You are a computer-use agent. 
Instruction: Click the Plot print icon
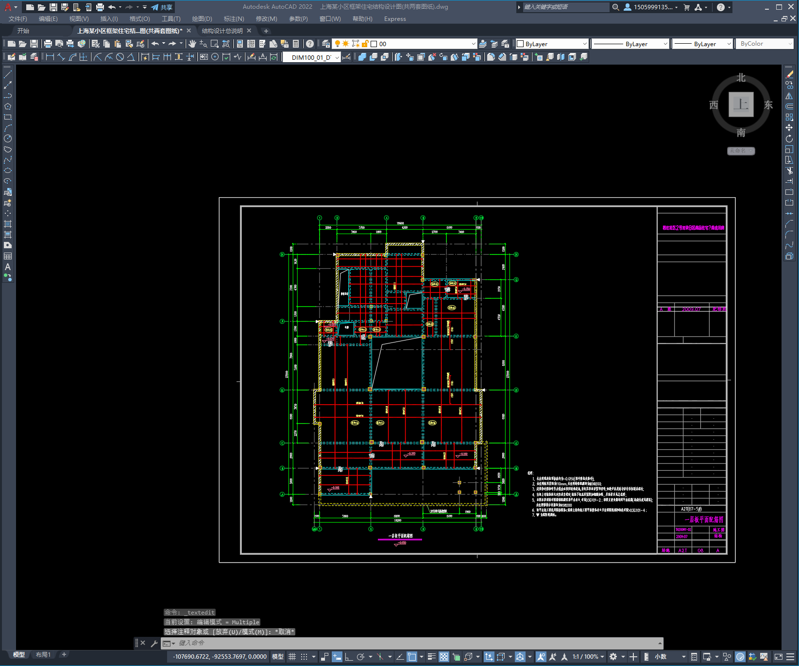pos(48,44)
